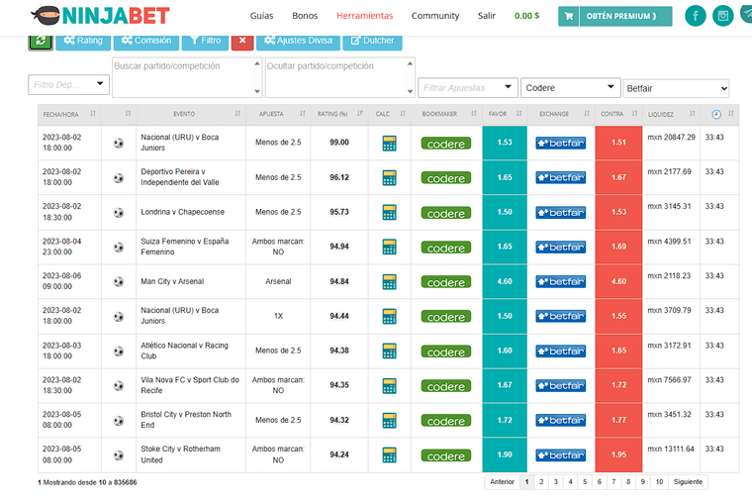Open calculator for Atlético Nacional row

389,351
